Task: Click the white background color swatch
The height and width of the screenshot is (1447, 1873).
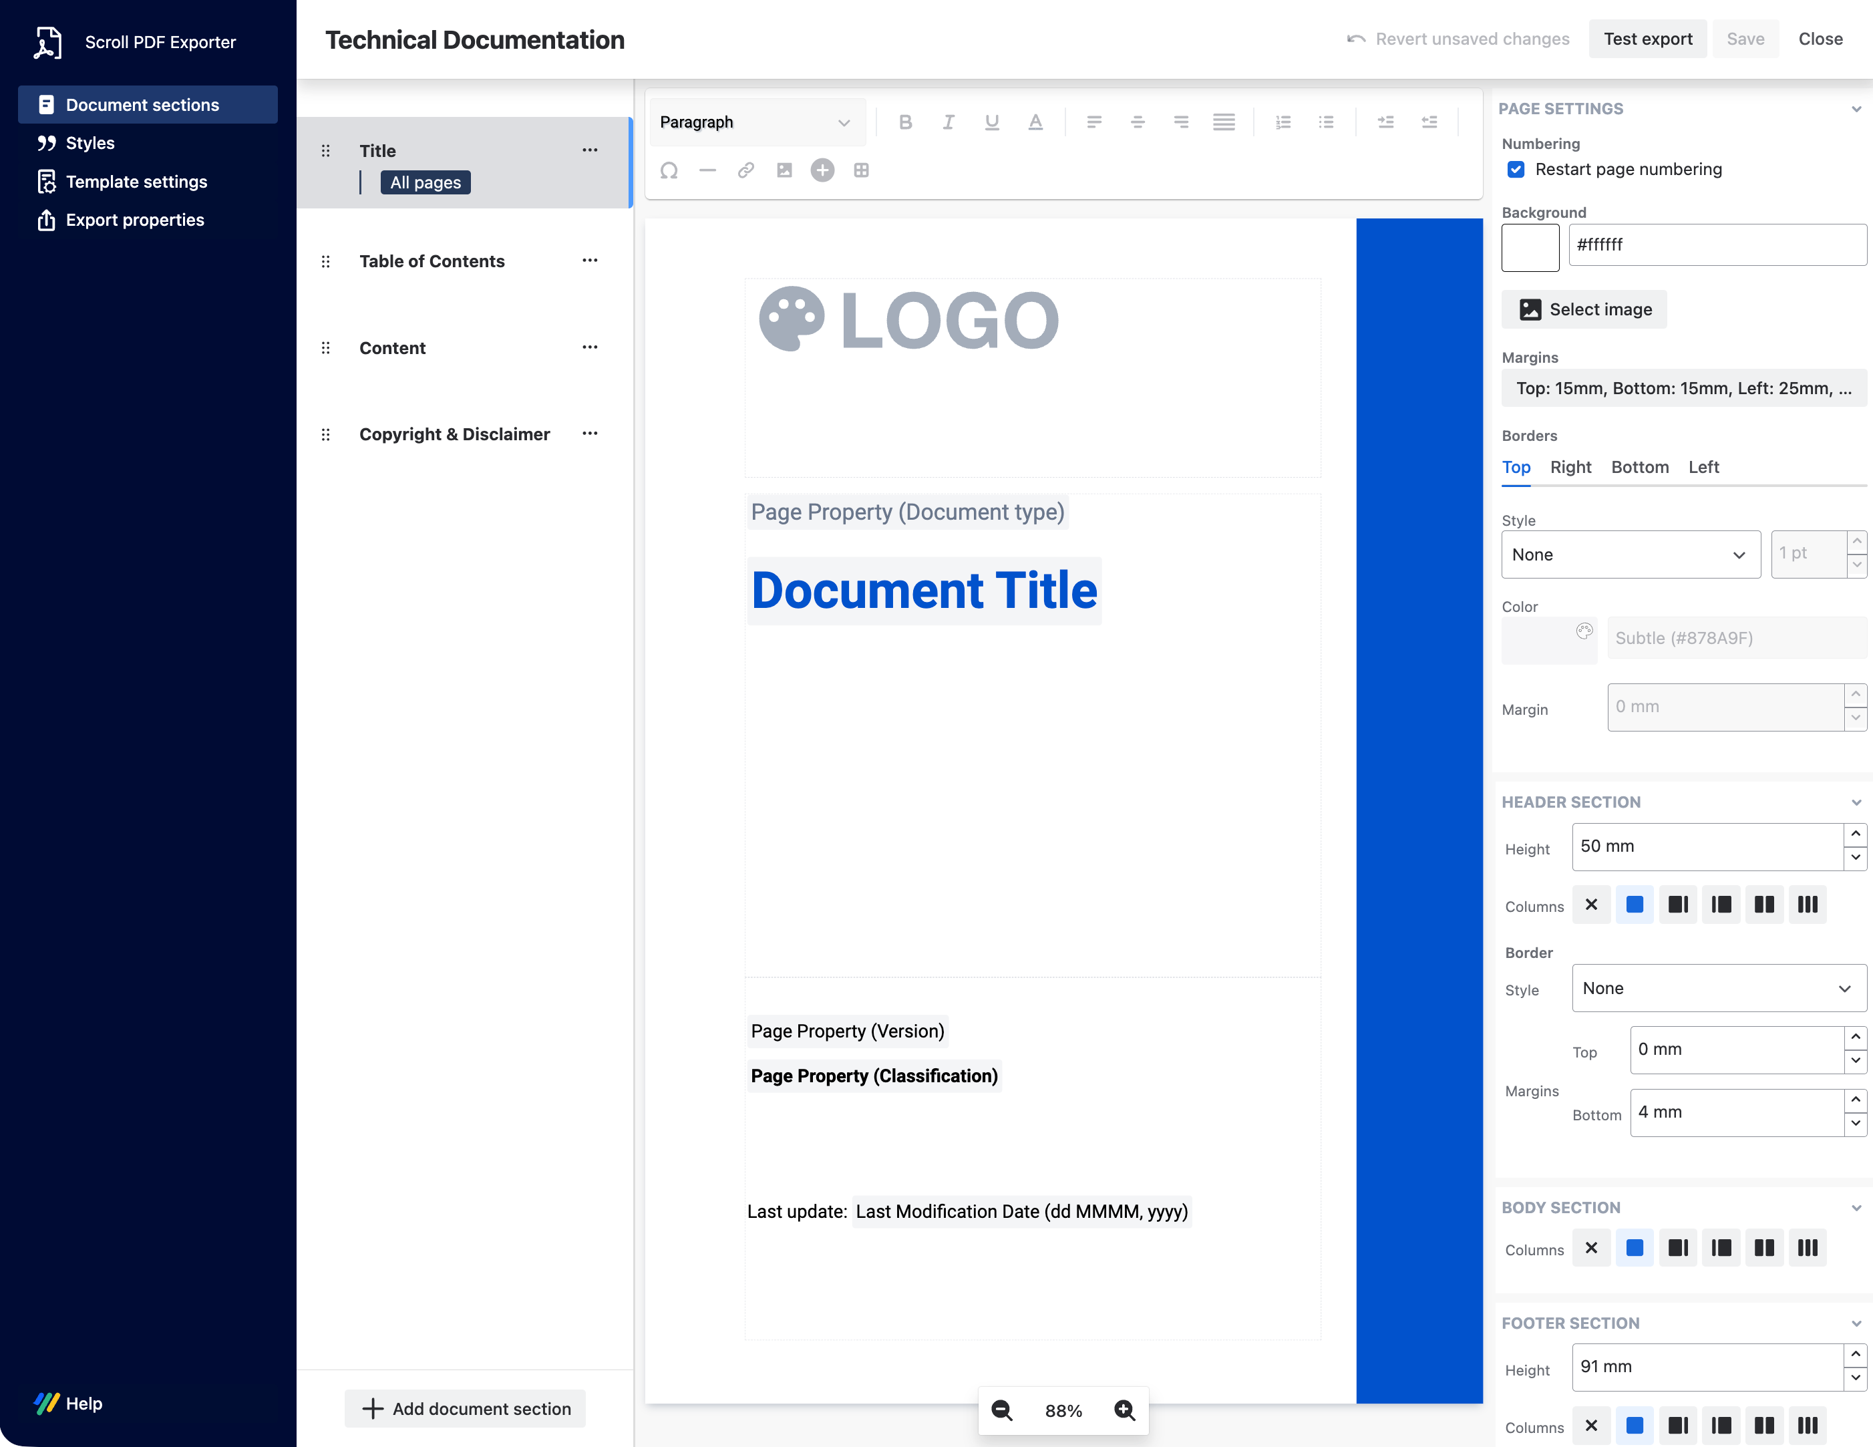Action: [1530, 247]
